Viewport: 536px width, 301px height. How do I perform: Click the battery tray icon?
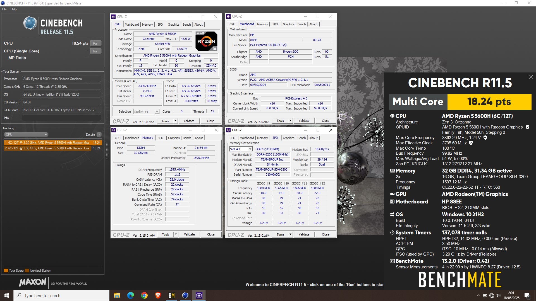point(485,296)
